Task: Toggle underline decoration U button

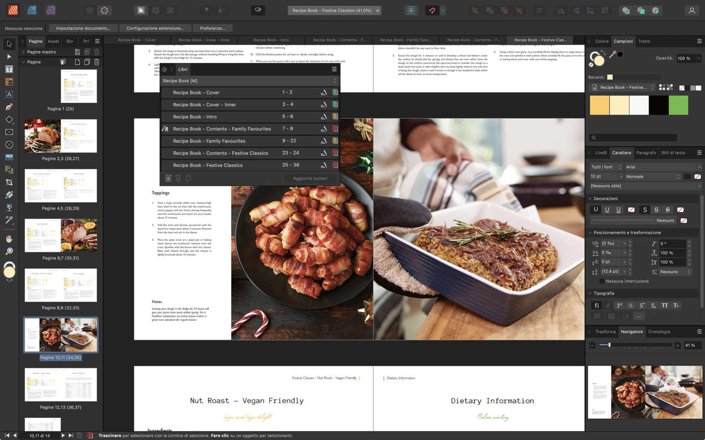Action: coord(596,210)
